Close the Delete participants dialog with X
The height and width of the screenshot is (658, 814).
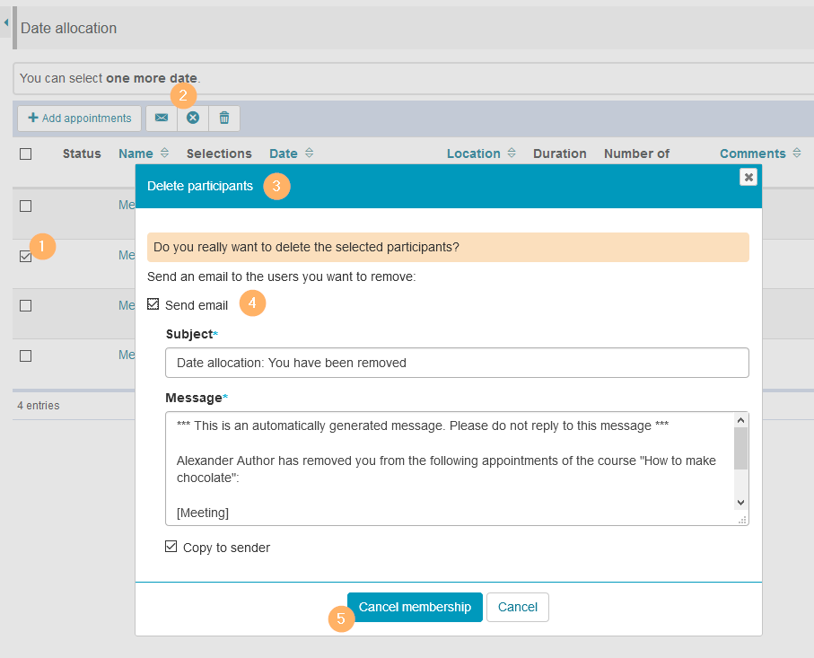point(748,177)
